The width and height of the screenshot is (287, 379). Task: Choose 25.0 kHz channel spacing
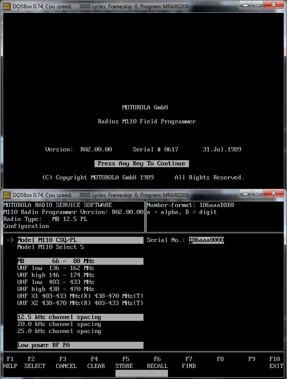tap(59, 331)
